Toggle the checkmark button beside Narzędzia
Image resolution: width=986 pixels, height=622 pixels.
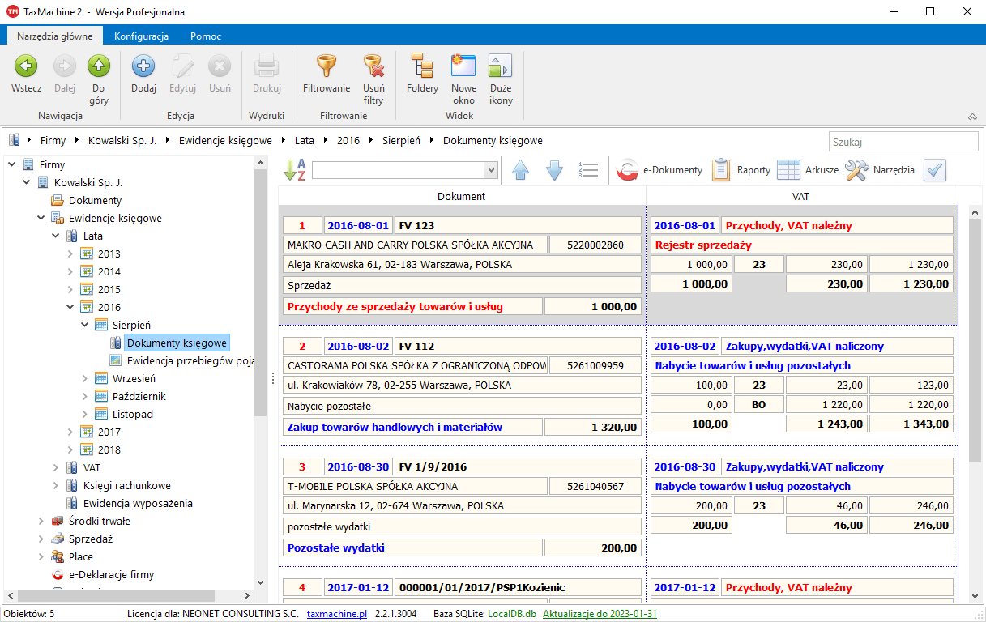[x=934, y=170]
